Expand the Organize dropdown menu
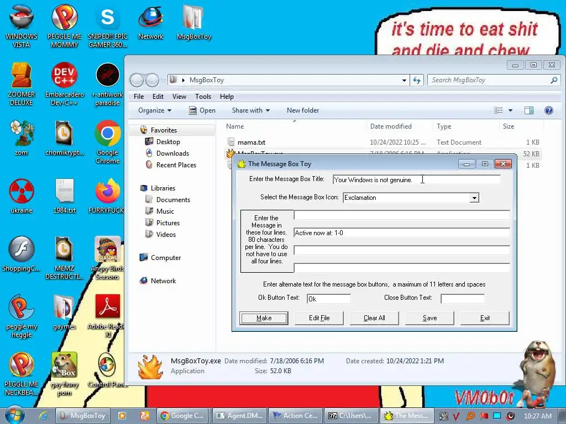Image resolution: width=566 pixels, height=424 pixels. 155,110
